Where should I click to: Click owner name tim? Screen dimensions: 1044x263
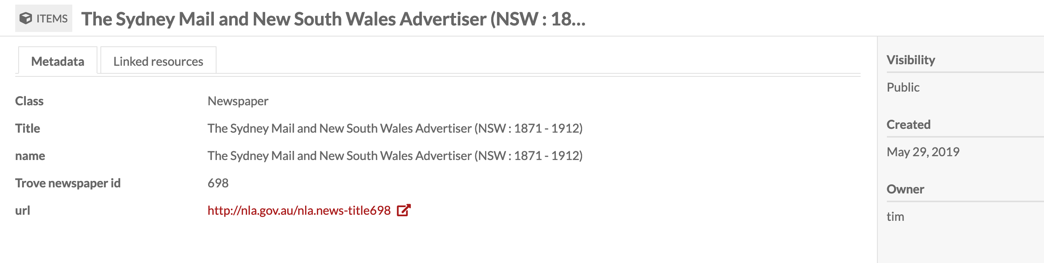pyautogui.click(x=895, y=217)
